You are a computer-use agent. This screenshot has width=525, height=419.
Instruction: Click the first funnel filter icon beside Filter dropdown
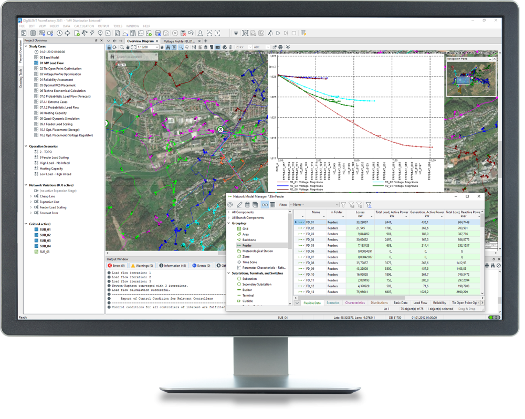click(x=343, y=205)
